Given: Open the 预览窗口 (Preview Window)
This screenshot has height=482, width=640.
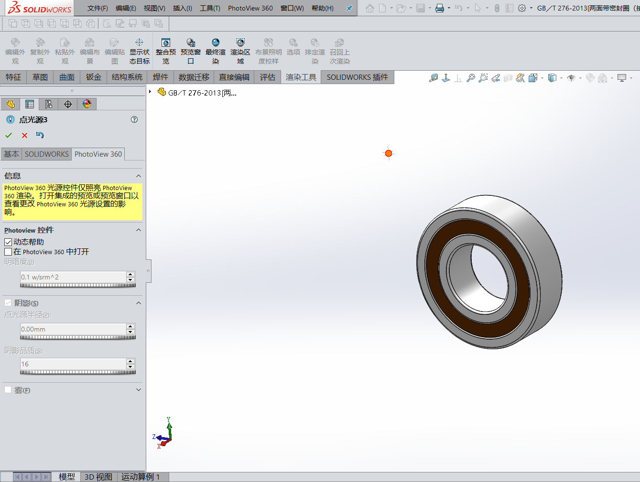Looking at the screenshot, I should tap(190, 50).
